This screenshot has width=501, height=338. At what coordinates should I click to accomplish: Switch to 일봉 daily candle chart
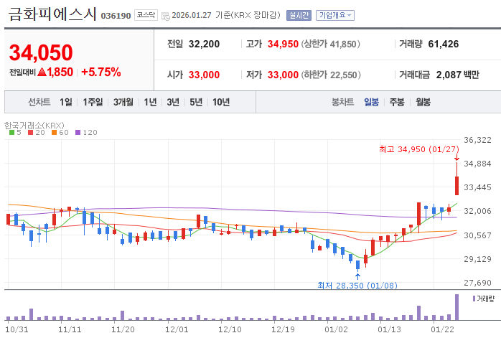(371, 102)
